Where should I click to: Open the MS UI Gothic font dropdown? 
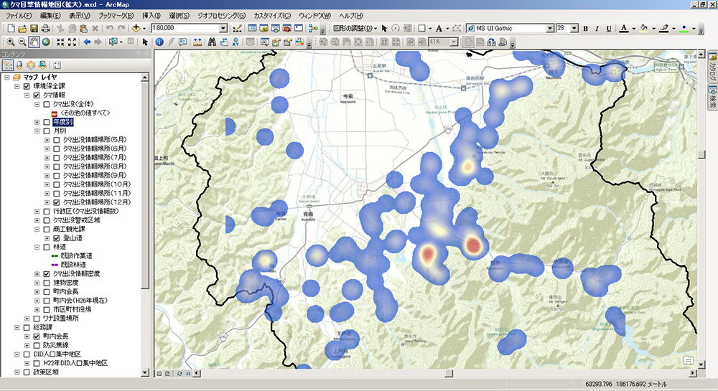(x=550, y=28)
